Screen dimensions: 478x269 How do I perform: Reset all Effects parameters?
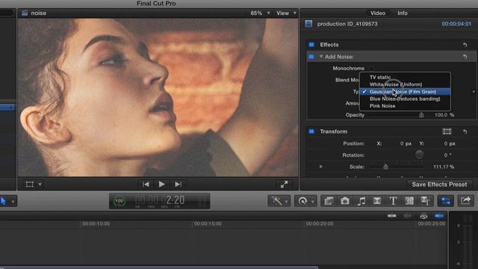pyautogui.click(x=465, y=45)
